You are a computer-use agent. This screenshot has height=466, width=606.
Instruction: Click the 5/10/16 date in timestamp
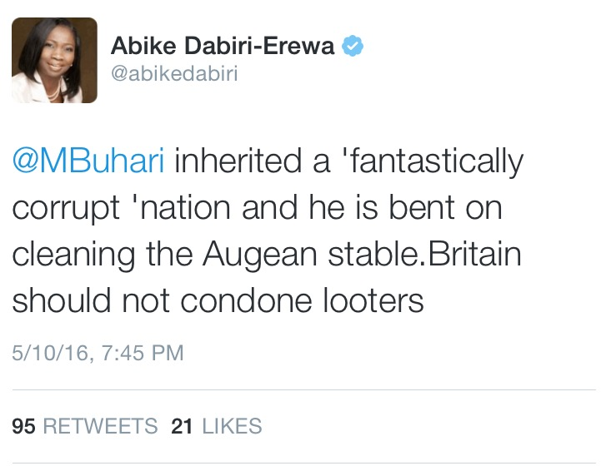(51, 353)
